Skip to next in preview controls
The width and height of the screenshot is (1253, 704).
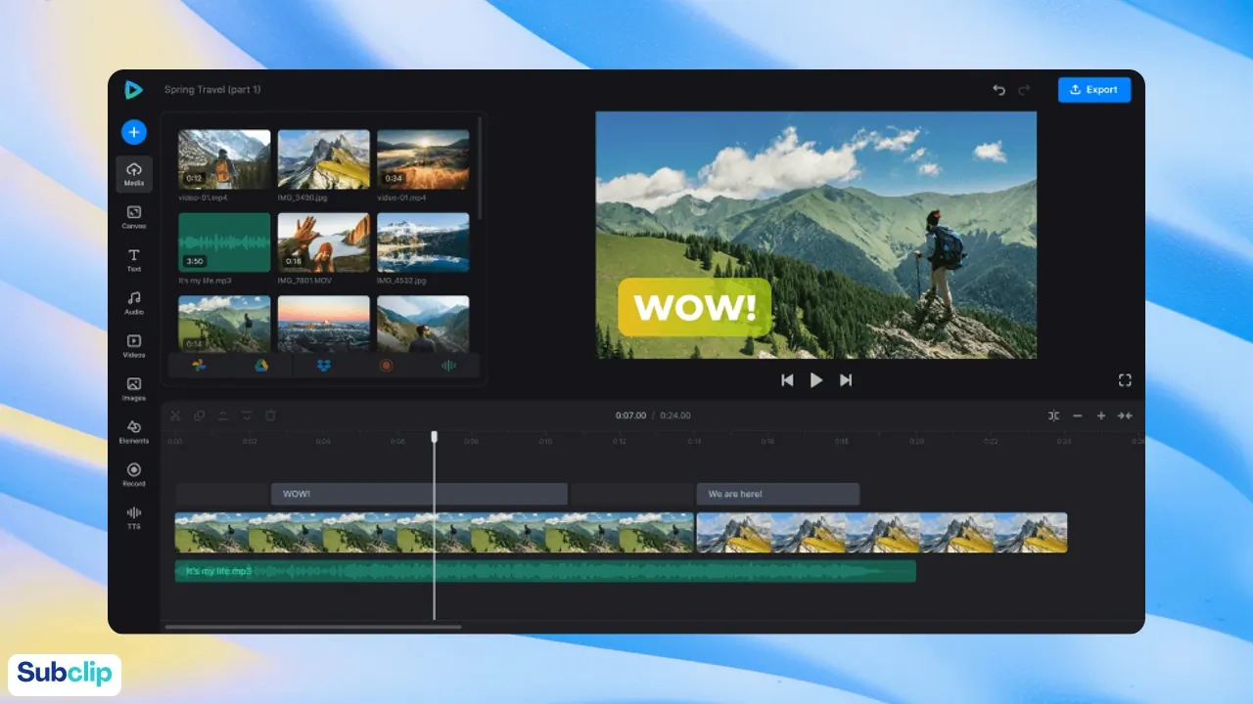point(846,380)
